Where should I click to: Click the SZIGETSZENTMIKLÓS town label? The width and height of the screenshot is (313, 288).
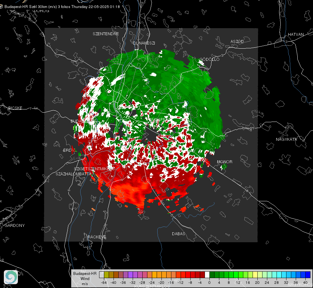click(94, 169)
